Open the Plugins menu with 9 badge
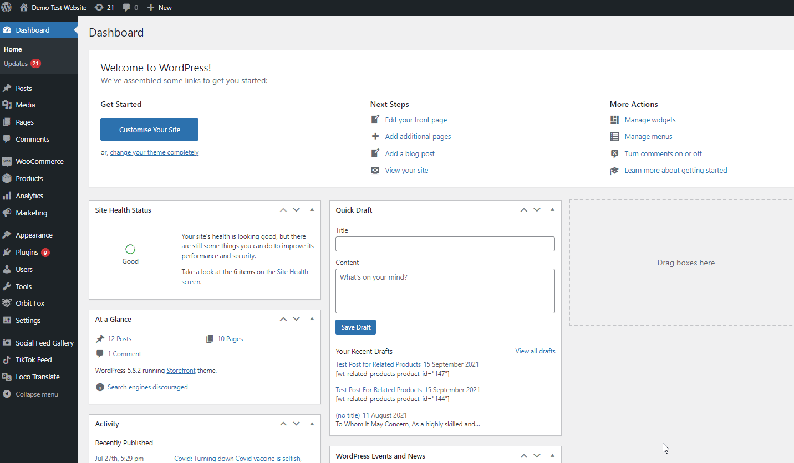Image resolution: width=794 pixels, height=463 pixels. (39, 252)
